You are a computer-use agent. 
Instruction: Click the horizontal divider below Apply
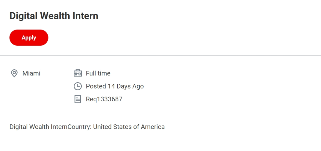click(x=160, y=55)
